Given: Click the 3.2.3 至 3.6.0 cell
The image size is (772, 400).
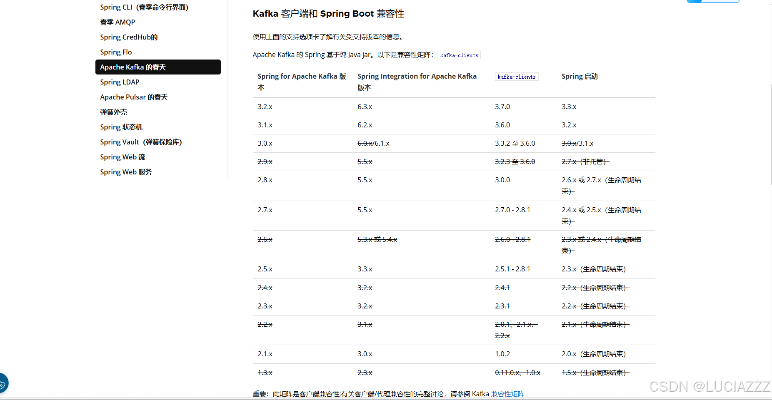Looking at the screenshot, I should tap(515, 161).
